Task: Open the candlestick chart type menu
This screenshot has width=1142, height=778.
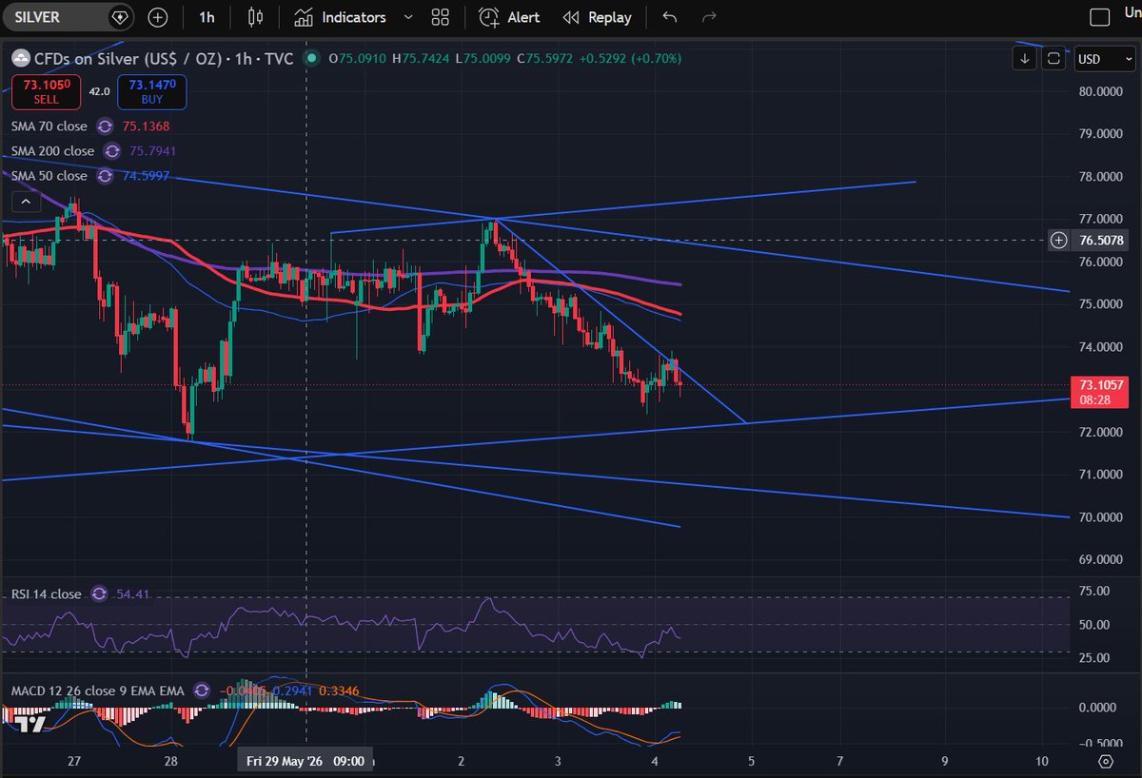Action: tap(254, 17)
